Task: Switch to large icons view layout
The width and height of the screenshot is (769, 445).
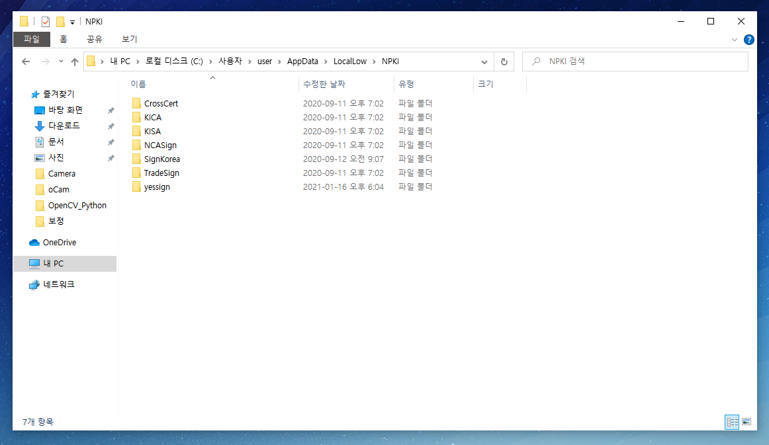Action: [x=746, y=422]
